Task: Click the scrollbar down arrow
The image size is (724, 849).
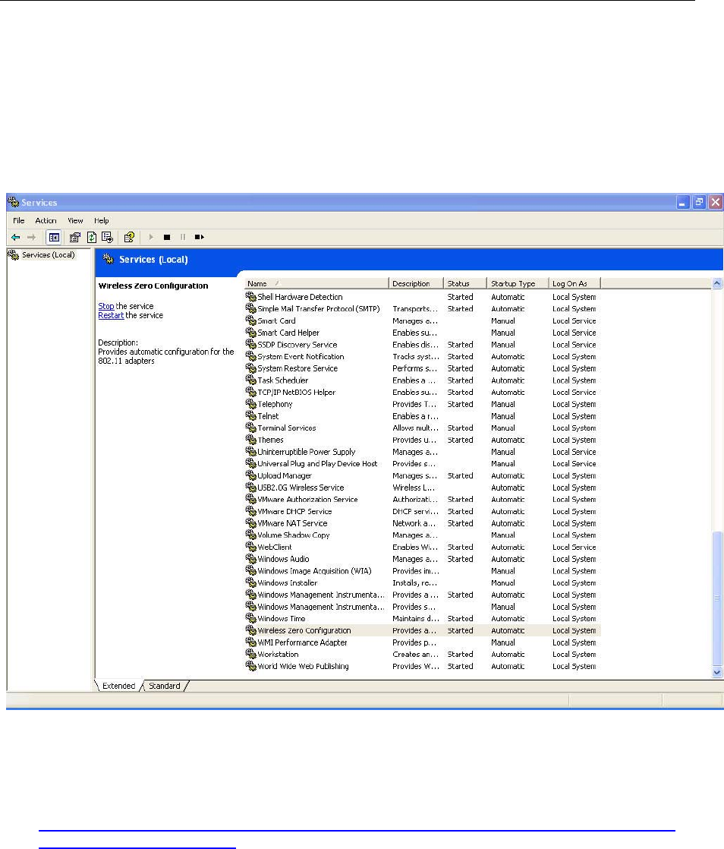Action: point(717,672)
